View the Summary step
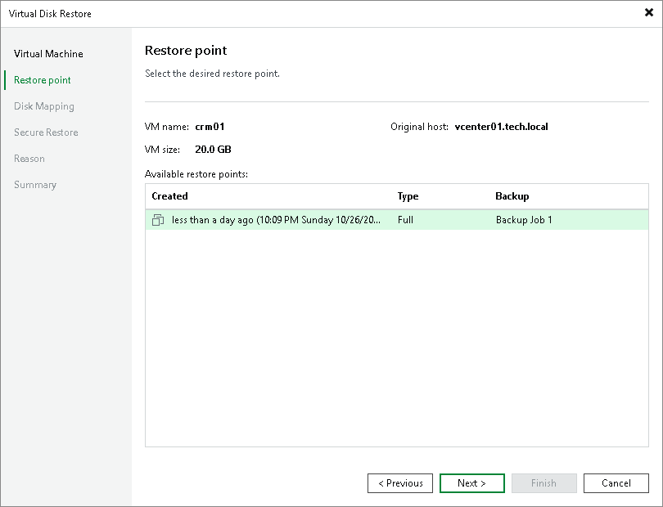This screenshot has width=663, height=507. click(x=35, y=184)
